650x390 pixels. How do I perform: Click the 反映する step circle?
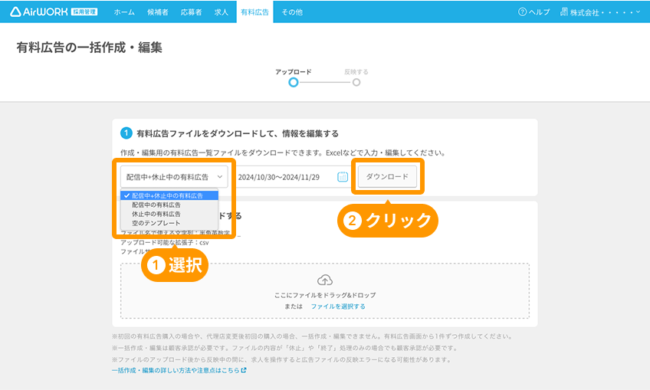coord(356,82)
